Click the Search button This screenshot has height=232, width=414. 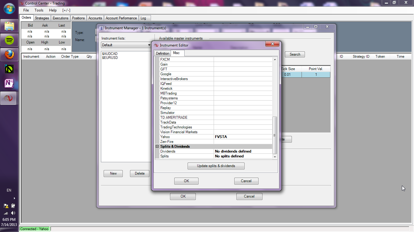pos(295,54)
